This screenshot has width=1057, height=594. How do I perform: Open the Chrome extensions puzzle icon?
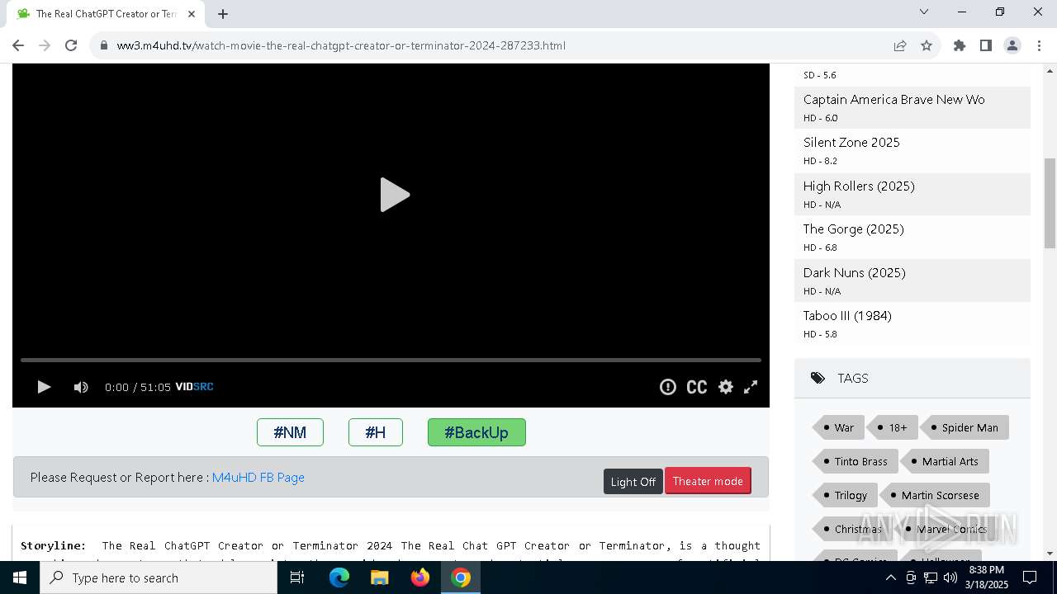pos(960,45)
